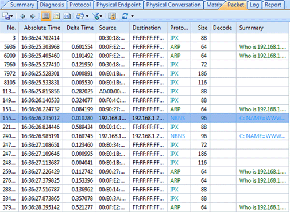Sort by Destination column header
This screenshot has width=290, height=212.
point(149,28)
